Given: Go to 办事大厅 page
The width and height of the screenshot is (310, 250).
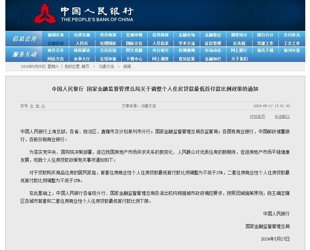Looking at the screenshot, I should (x=82, y=59).
